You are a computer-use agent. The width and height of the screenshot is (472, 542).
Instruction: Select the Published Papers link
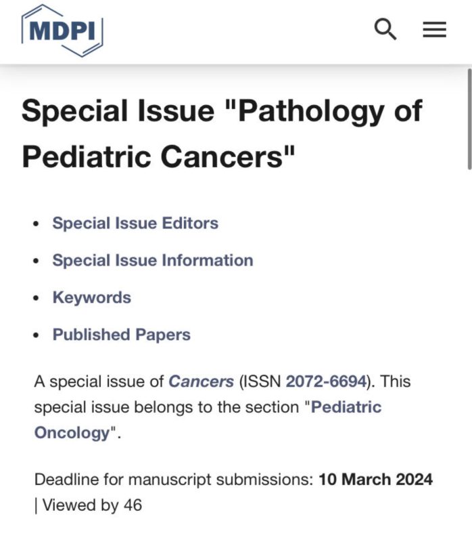tap(122, 335)
